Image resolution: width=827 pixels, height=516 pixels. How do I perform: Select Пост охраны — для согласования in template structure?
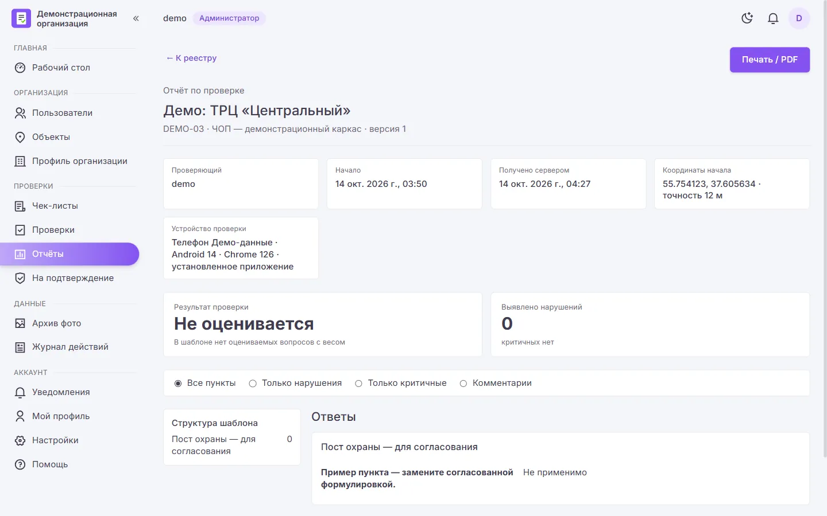pos(232,445)
